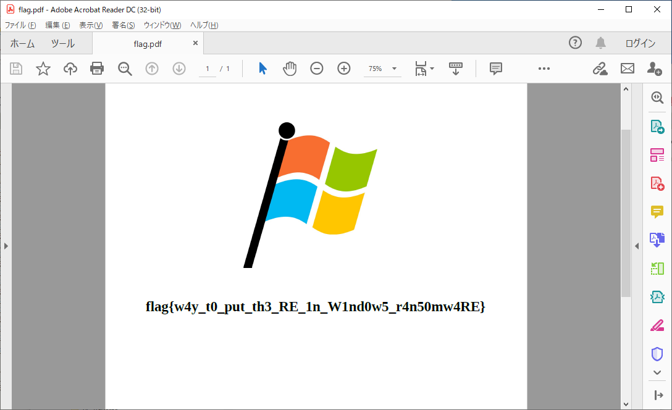Open the ウィンドウ menu
The image size is (672, 410).
[162, 25]
